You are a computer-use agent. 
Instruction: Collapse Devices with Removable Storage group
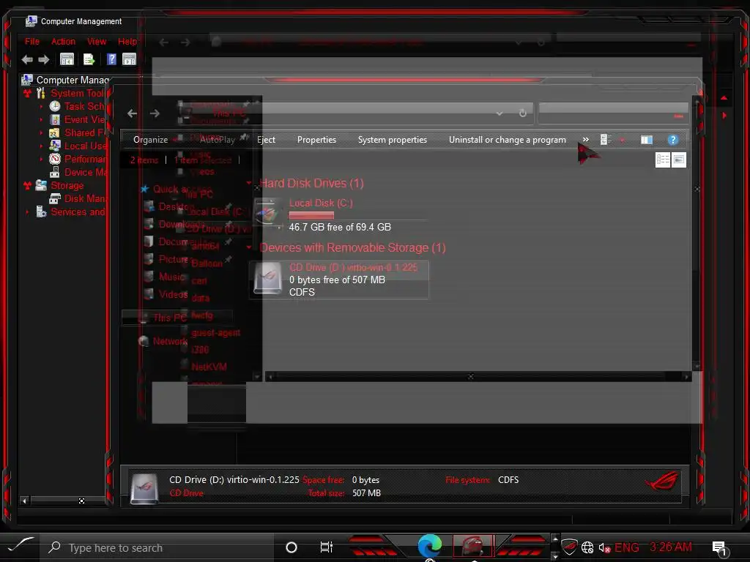point(249,247)
